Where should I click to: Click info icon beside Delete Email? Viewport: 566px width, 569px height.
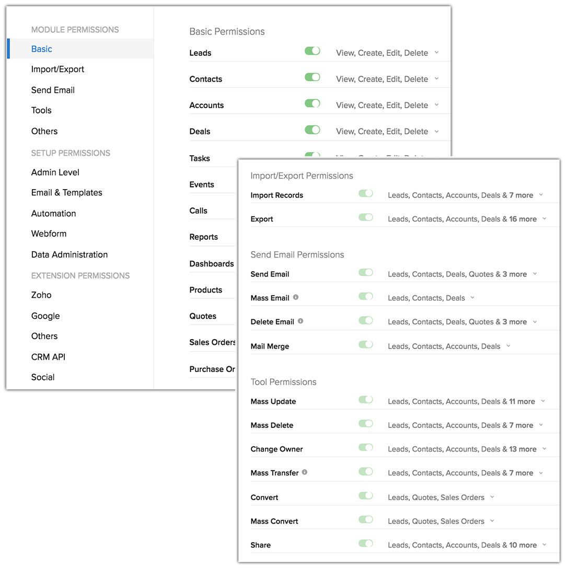click(301, 321)
